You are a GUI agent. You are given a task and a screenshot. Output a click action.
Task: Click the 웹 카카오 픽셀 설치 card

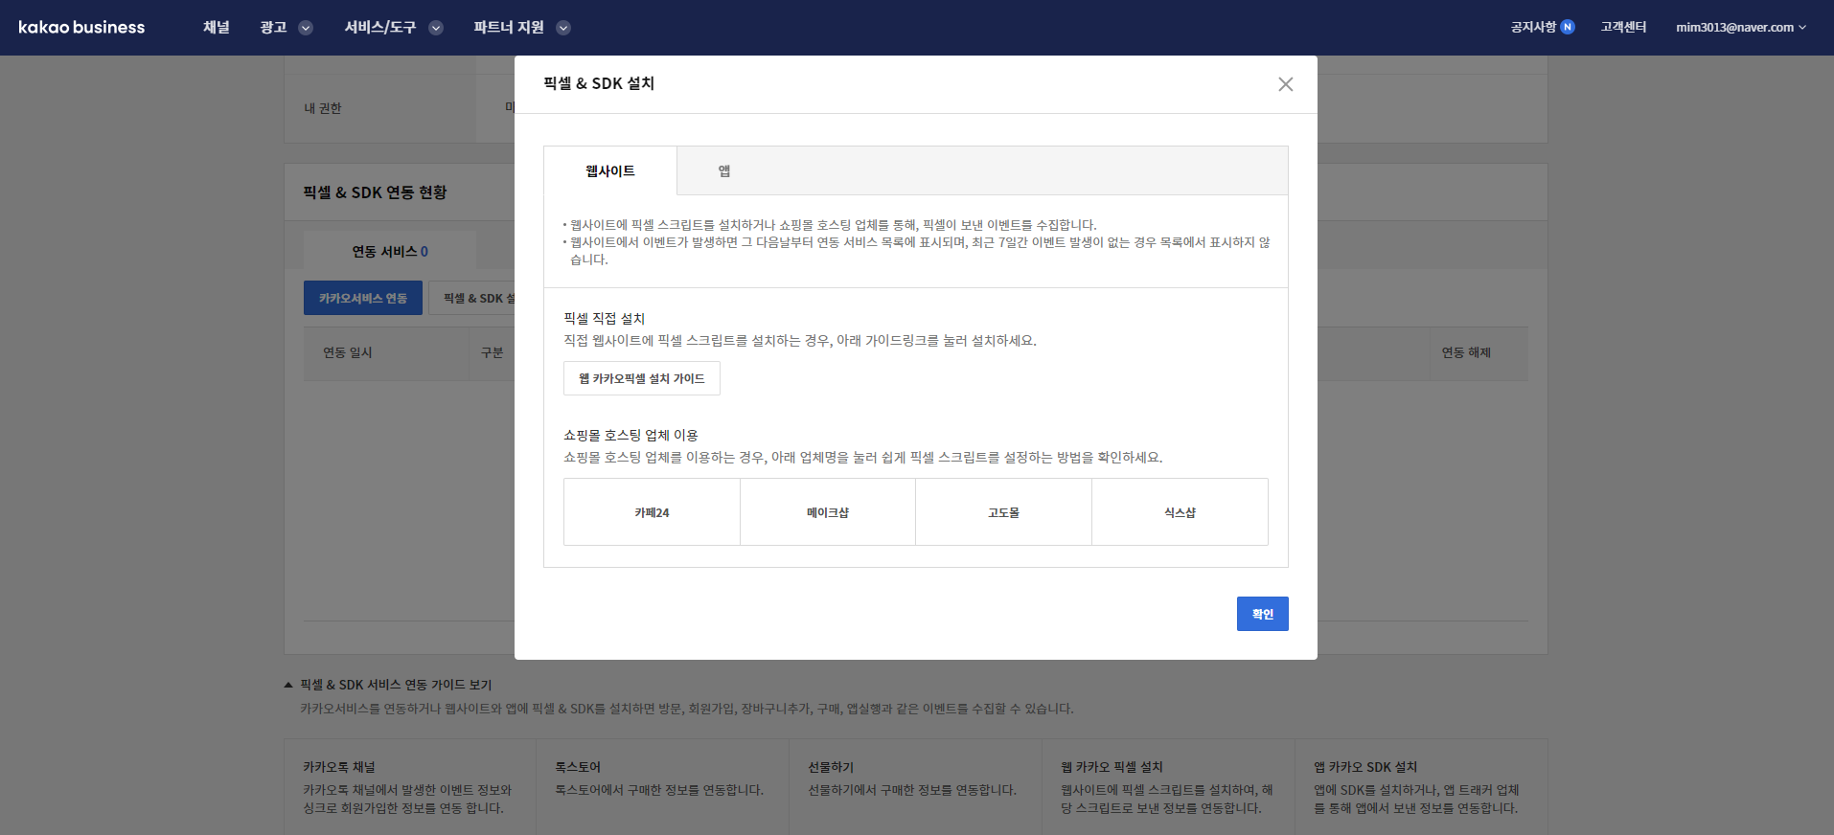(1168, 786)
